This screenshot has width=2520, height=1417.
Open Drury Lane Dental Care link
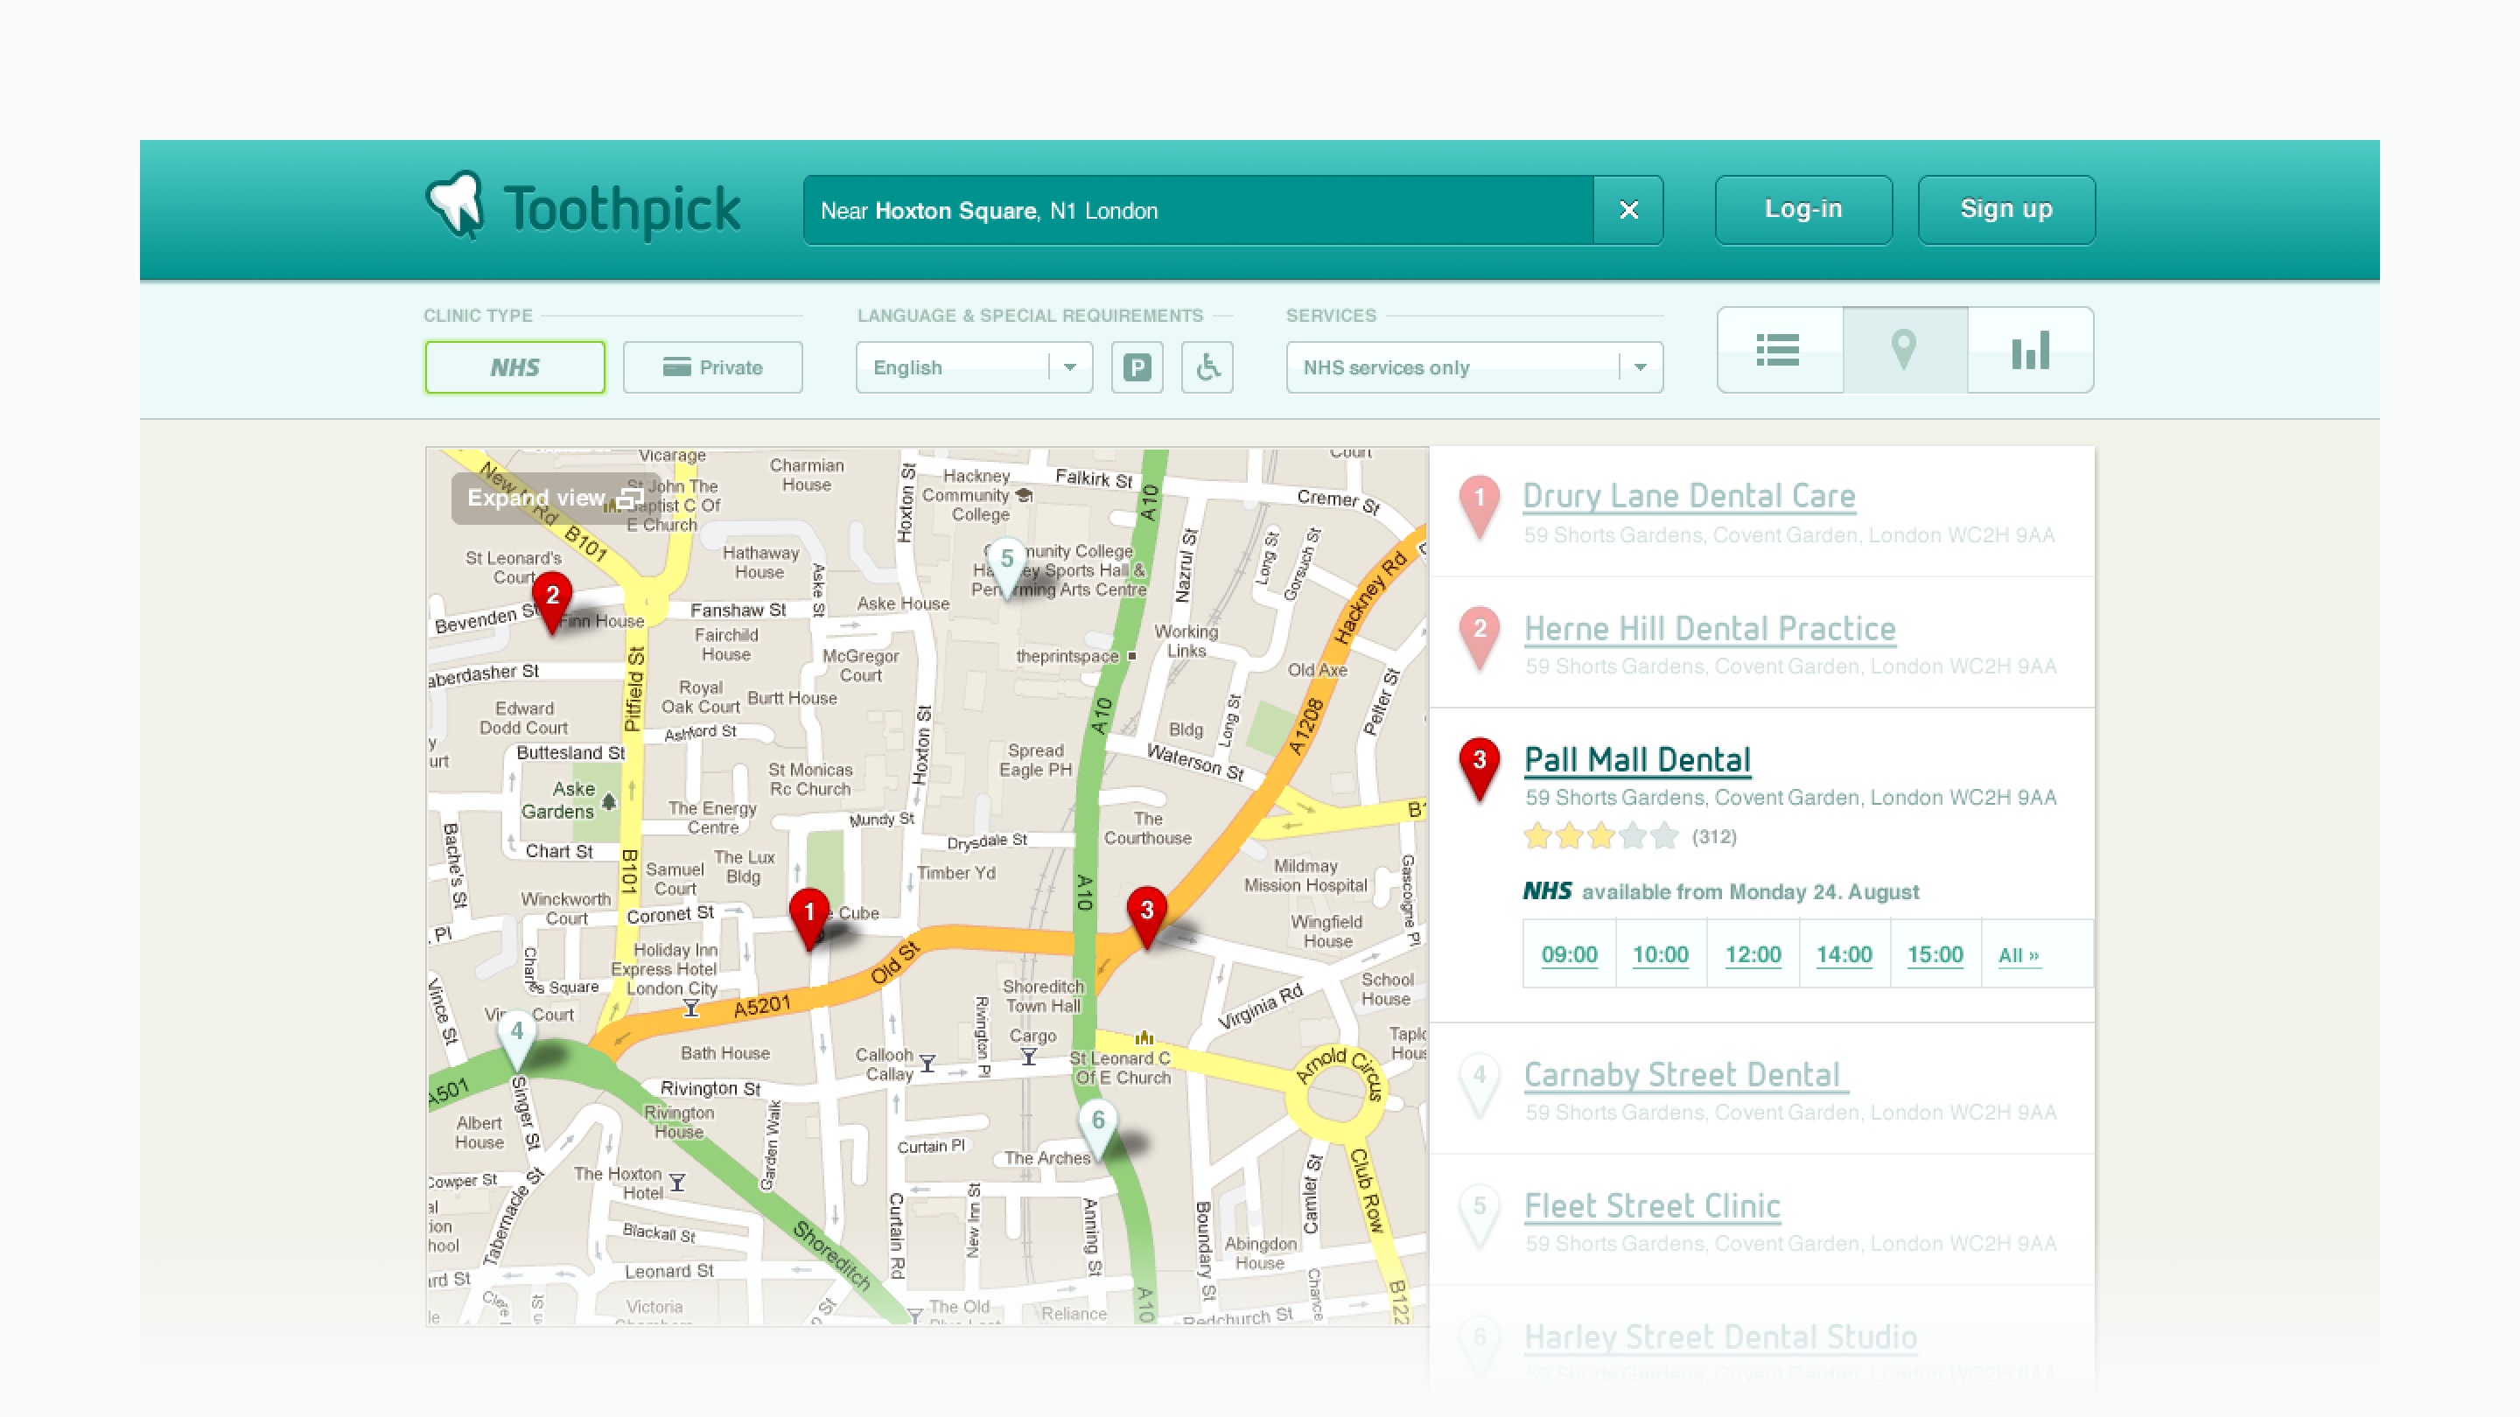1689,496
